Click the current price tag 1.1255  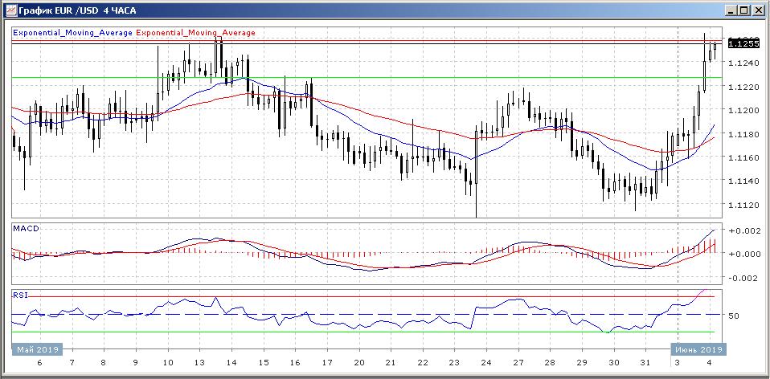point(744,43)
